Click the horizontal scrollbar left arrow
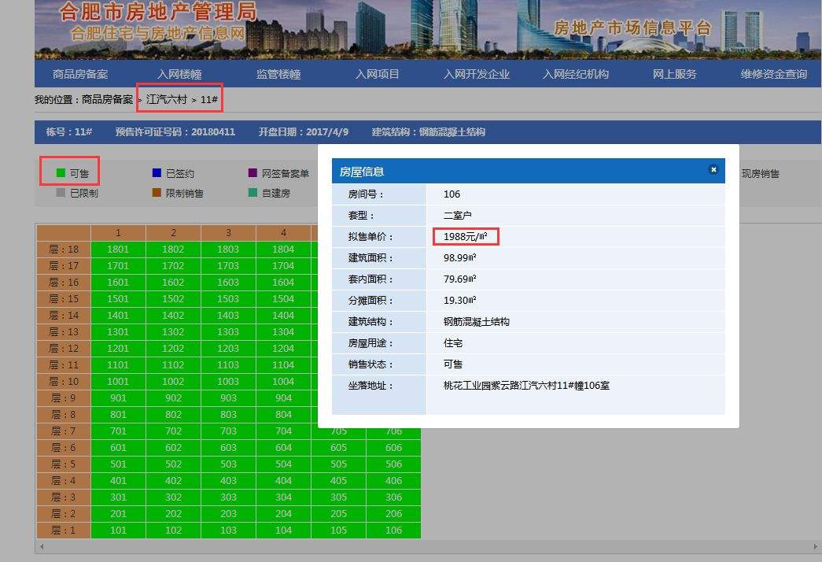 [42, 547]
